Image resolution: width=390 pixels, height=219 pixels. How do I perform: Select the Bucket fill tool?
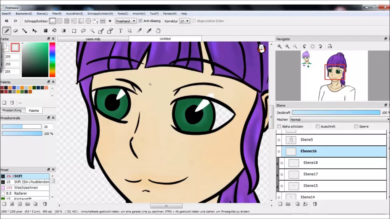click(x=55, y=31)
